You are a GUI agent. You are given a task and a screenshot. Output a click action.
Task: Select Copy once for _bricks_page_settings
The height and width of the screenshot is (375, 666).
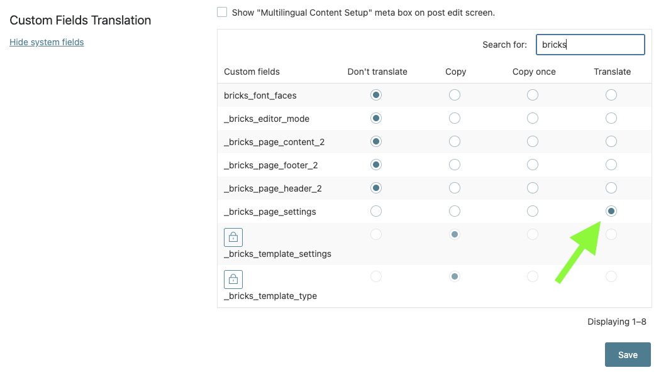click(x=533, y=211)
